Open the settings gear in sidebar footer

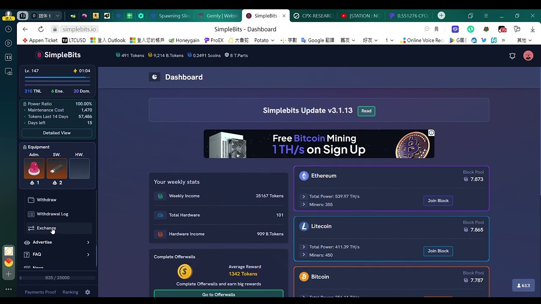[87, 292]
